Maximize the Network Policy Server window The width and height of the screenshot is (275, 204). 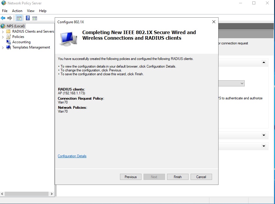254,3
